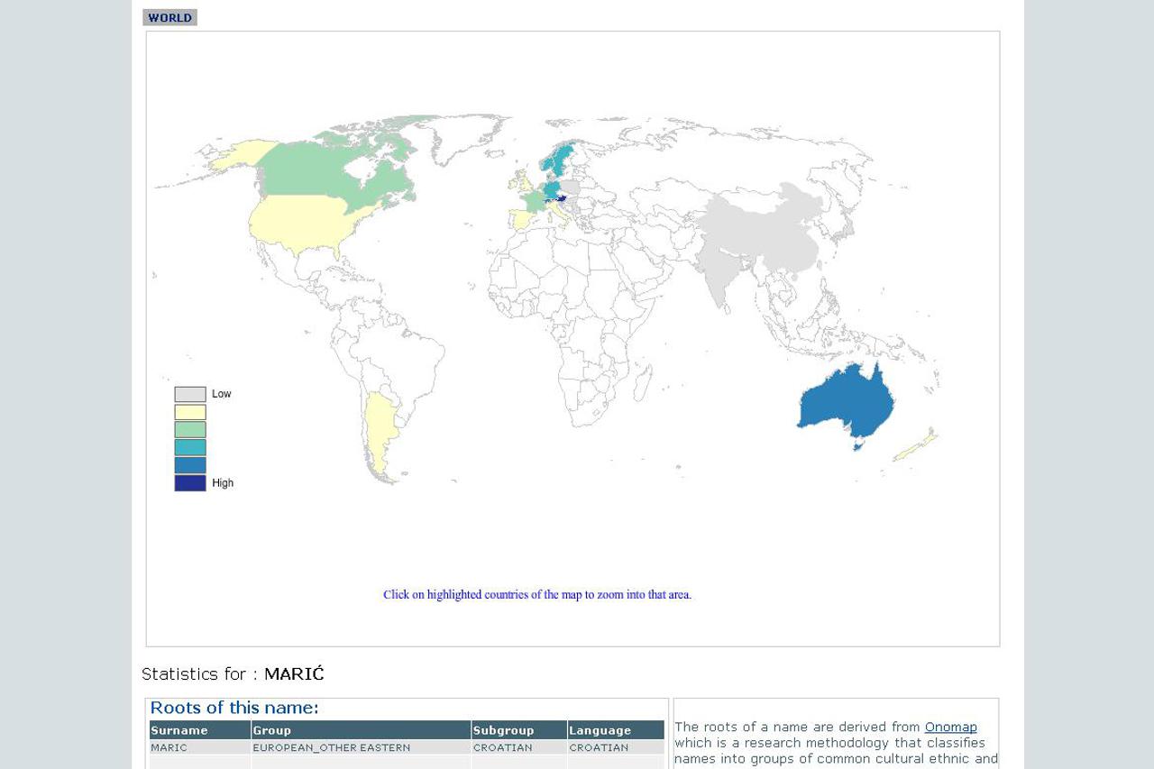The image size is (1154, 769).
Task: Click the gray Low legend swatch
Action: point(190,394)
